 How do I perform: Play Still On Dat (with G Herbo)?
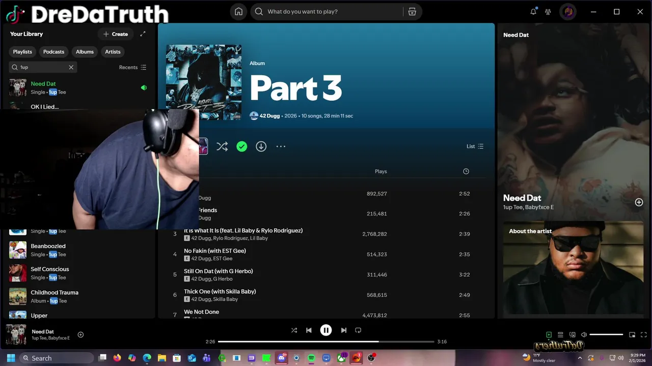(218, 271)
